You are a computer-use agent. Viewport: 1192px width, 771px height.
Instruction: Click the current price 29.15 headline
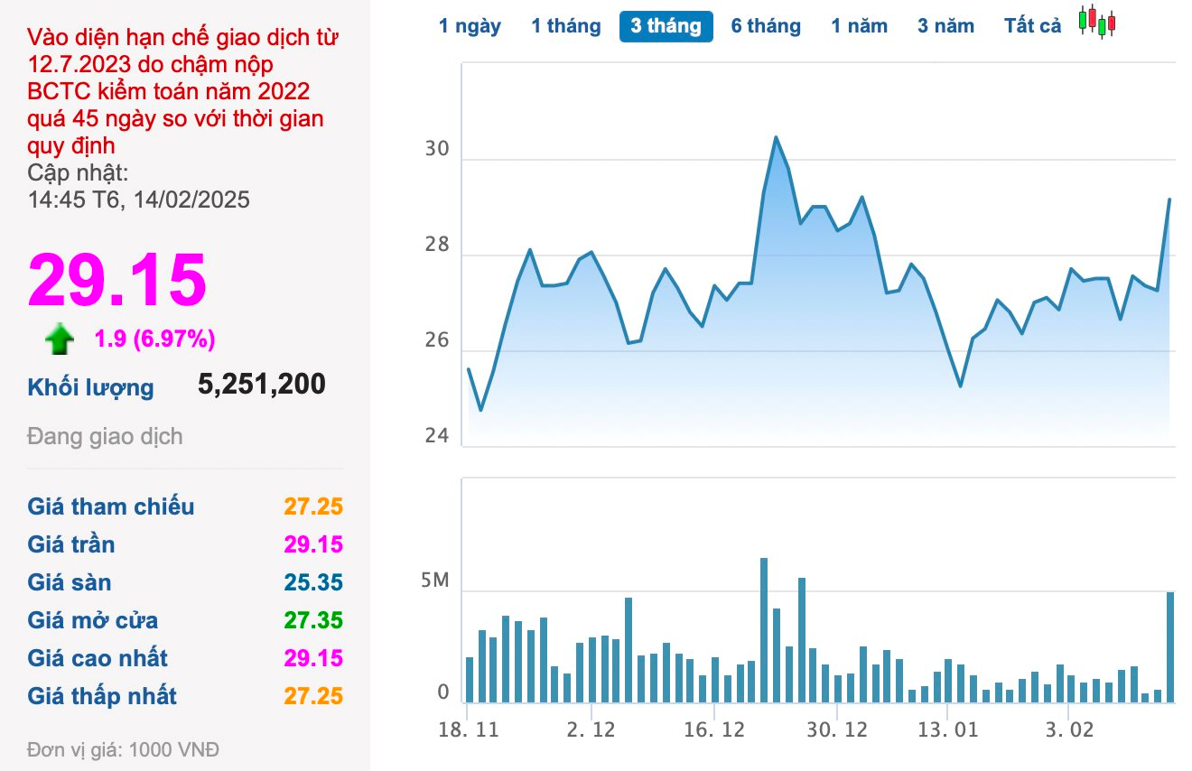coord(117,281)
